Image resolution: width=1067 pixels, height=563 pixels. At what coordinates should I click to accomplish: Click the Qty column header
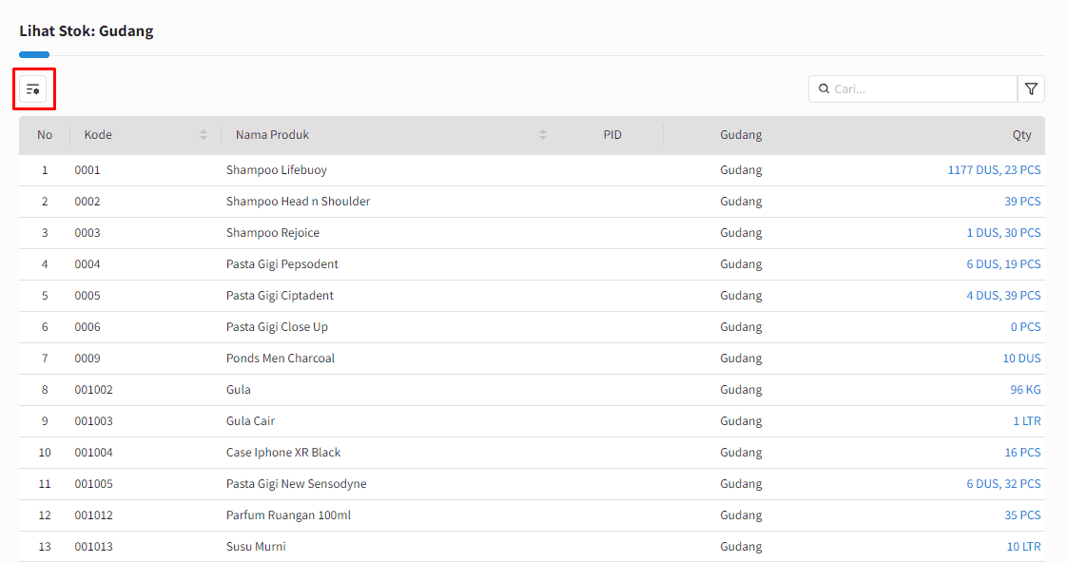(x=1021, y=135)
